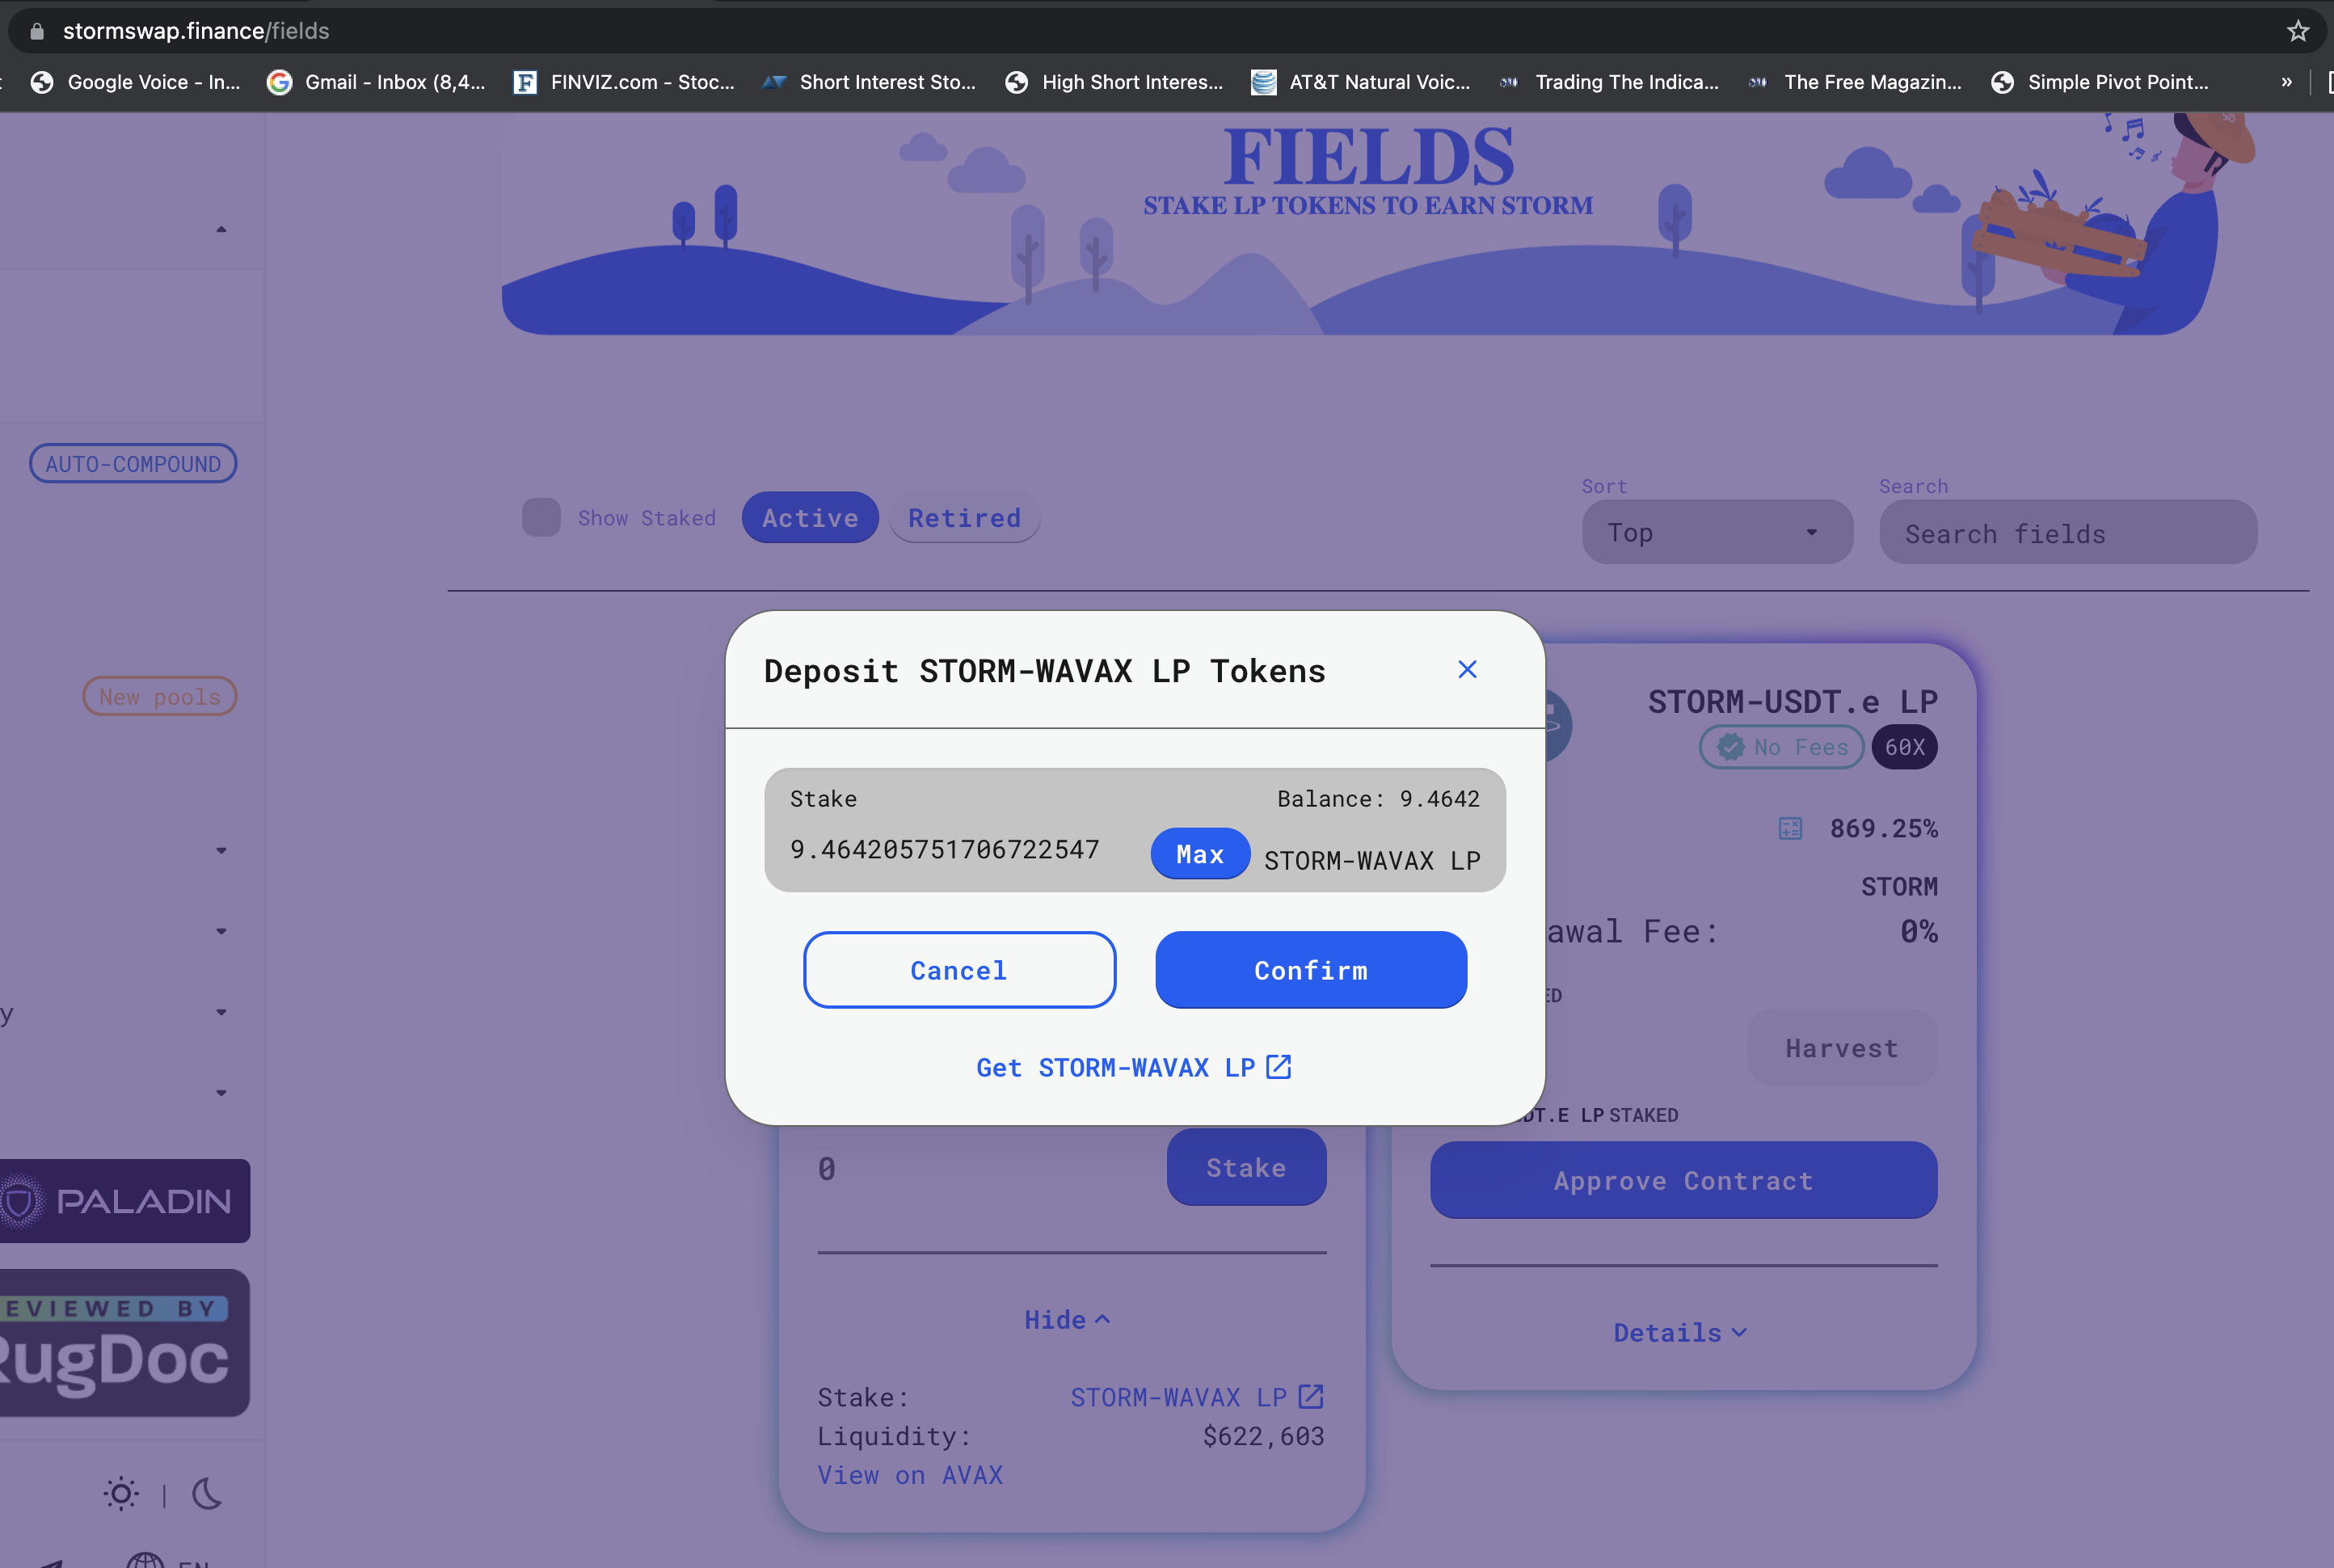This screenshot has width=2334, height=1568.
Task: Switch to light mode with the sun icon
Action: pos(121,1494)
